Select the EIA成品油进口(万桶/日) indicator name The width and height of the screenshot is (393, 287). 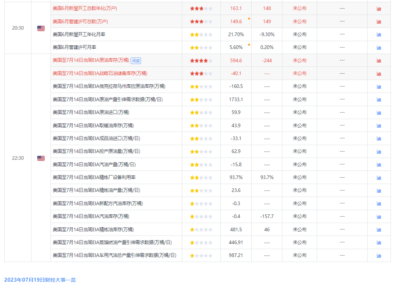97,138
